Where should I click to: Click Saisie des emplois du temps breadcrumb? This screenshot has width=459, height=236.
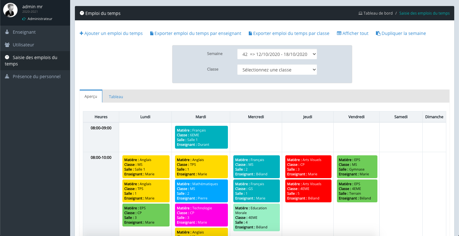(x=424, y=13)
